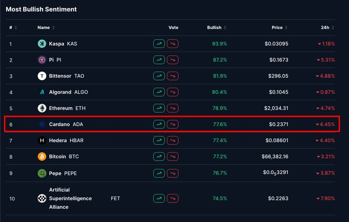Image resolution: width=349 pixels, height=222 pixels.
Task: Click the Hedera HBAR logo icon
Action: pyautogui.click(x=42, y=140)
